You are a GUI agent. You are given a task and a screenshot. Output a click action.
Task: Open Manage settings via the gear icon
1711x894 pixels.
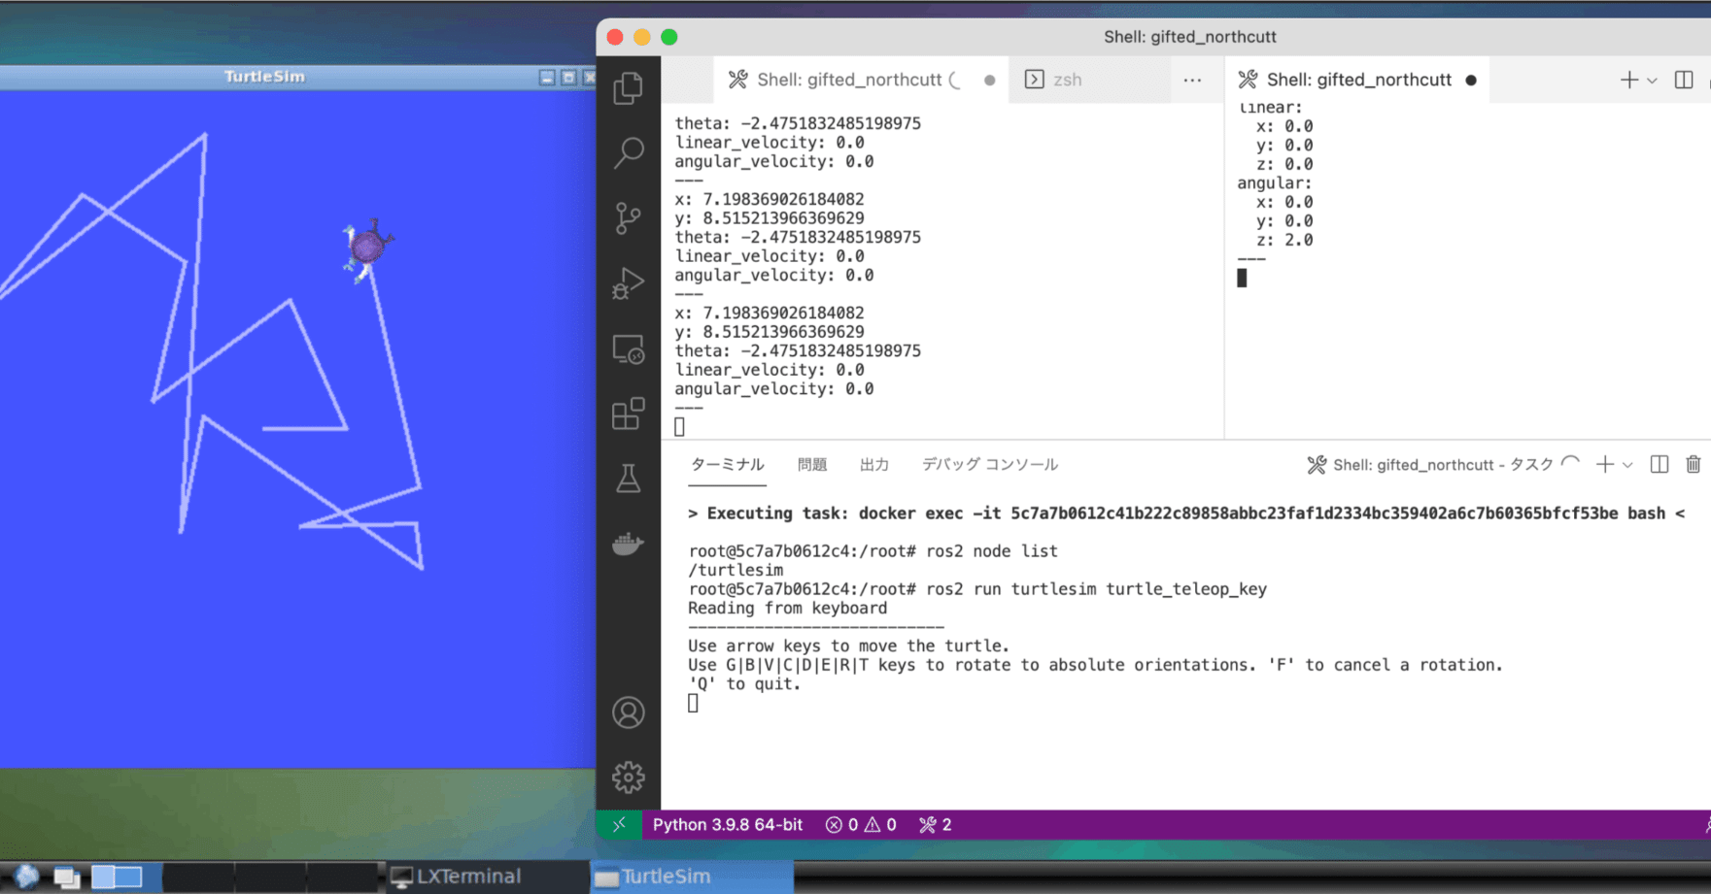629,777
